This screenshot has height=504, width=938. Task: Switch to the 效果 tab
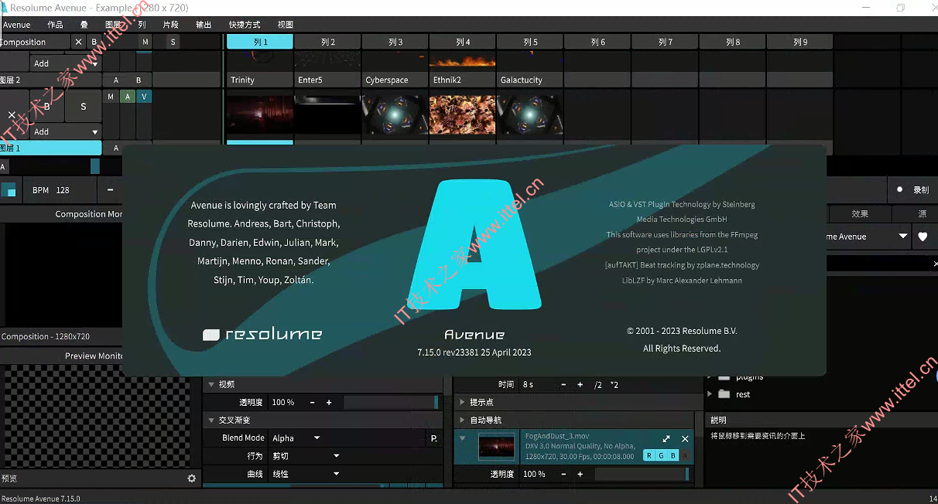click(860, 214)
